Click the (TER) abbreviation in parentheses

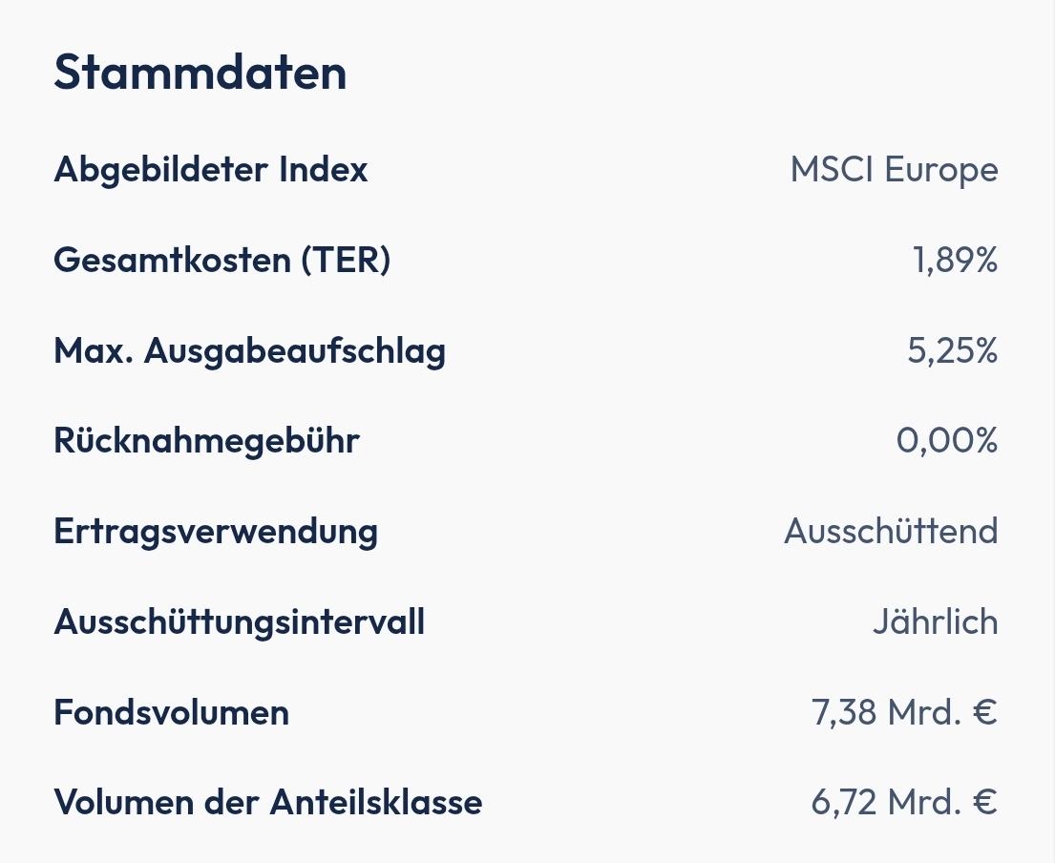346,260
